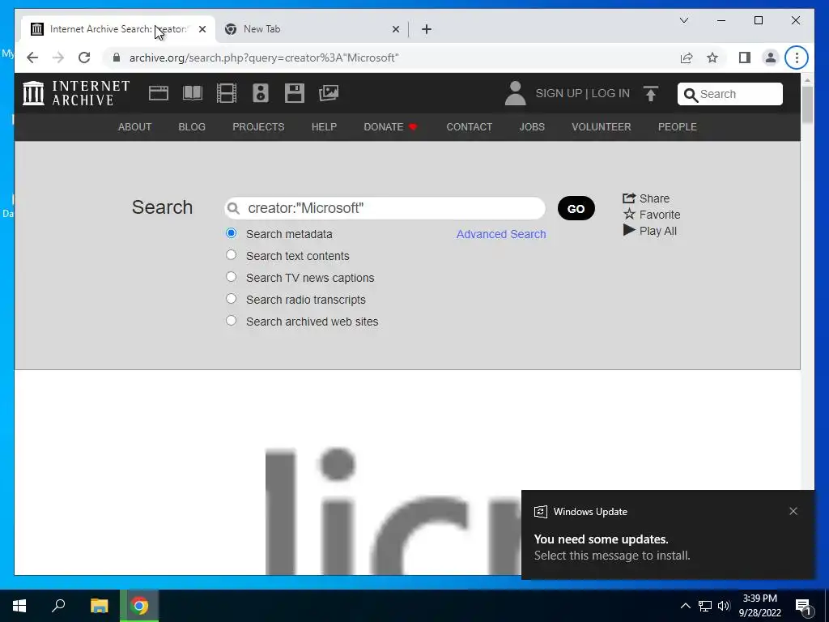This screenshot has width=829, height=622.
Task: Click the LOG IN link
Action: point(610,94)
